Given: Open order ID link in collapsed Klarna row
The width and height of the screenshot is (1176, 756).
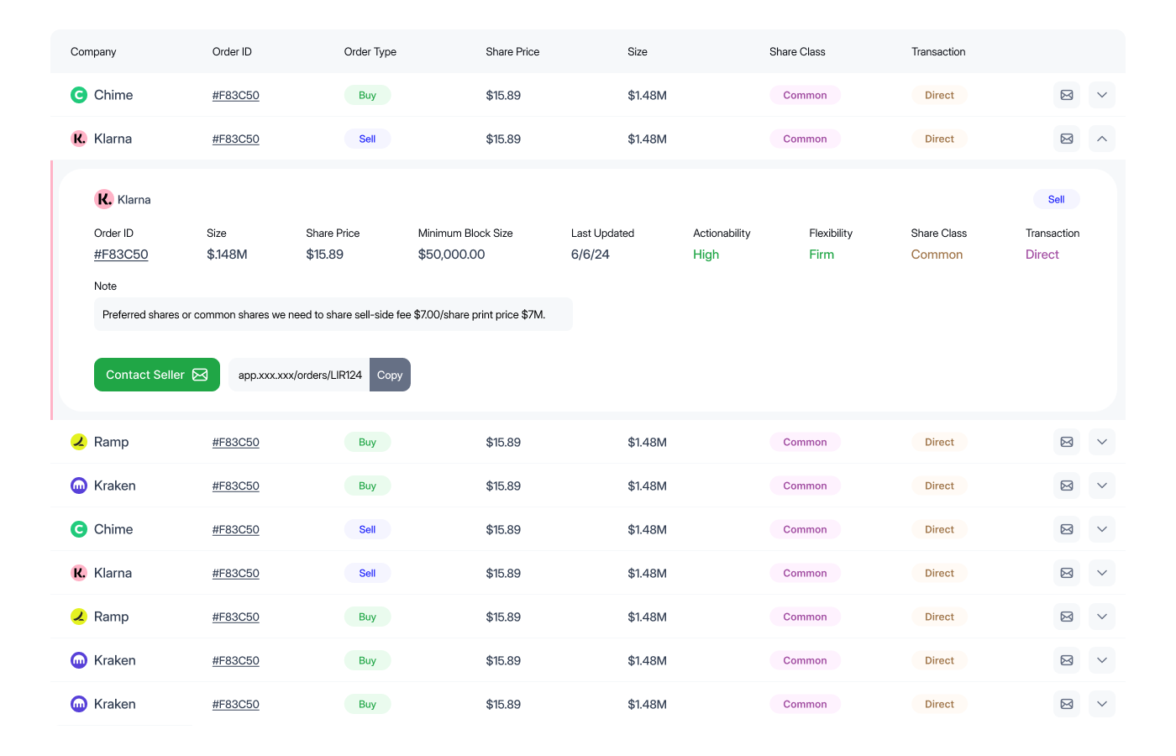Looking at the screenshot, I should click(236, 573).
